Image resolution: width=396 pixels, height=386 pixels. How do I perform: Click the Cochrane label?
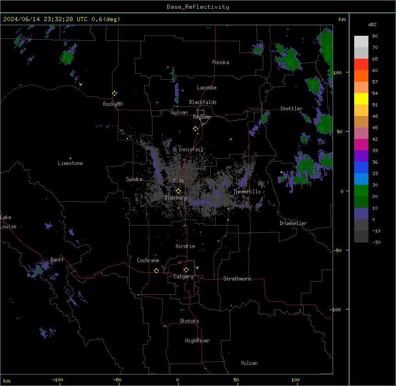tap(148, 260)
